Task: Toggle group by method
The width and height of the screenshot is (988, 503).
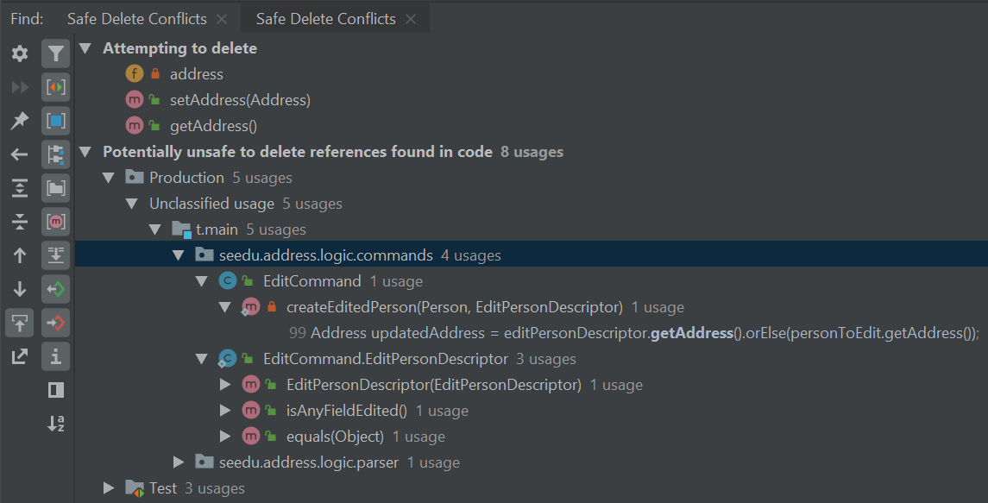Action: click(x=56, y=222)
